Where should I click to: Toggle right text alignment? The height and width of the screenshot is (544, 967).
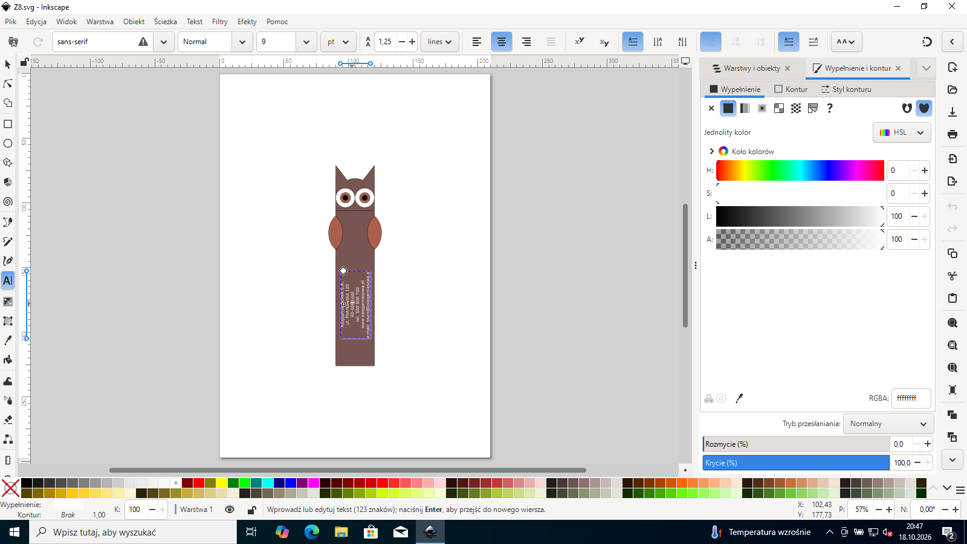point(526,42)
